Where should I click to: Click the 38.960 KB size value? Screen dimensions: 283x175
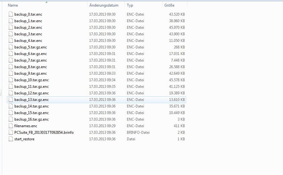point(177,21)
